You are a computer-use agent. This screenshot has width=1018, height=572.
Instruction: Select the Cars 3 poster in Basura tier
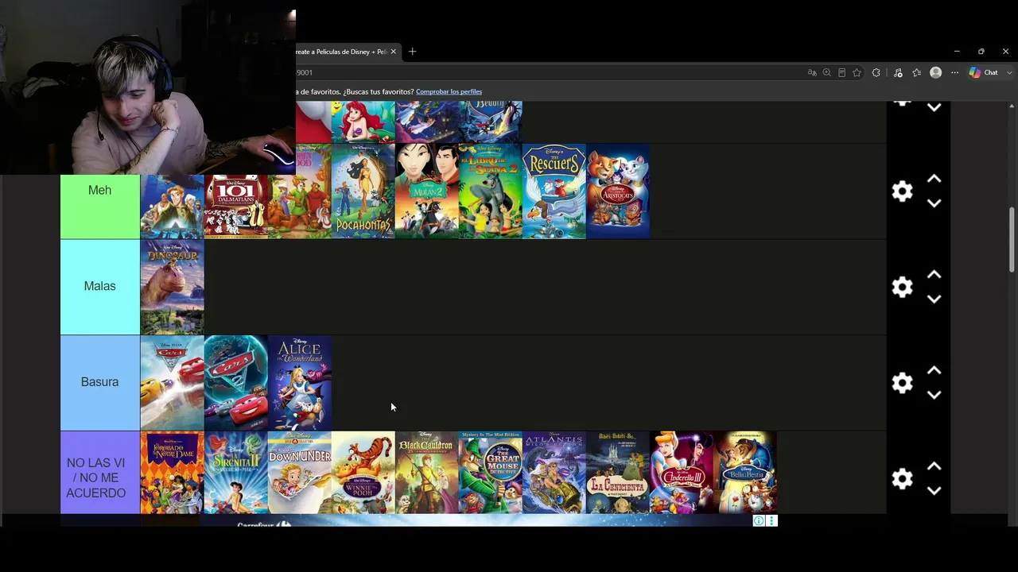point(173,383)
